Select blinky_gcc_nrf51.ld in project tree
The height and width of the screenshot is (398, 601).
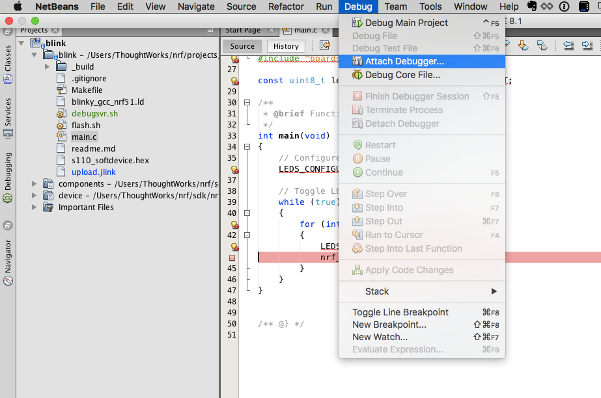pos(107,102)
